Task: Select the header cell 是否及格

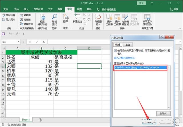Action: point(65,57)
